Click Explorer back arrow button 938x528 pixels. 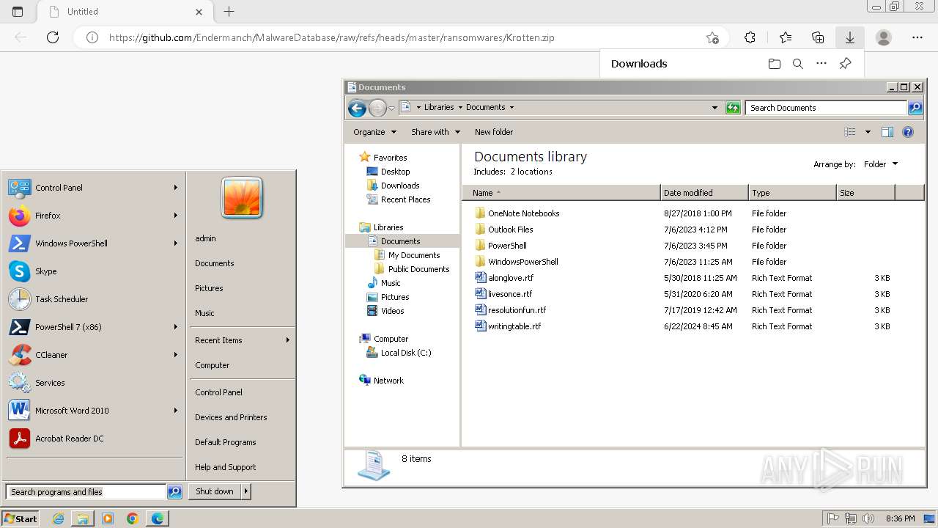coord(357,108)
